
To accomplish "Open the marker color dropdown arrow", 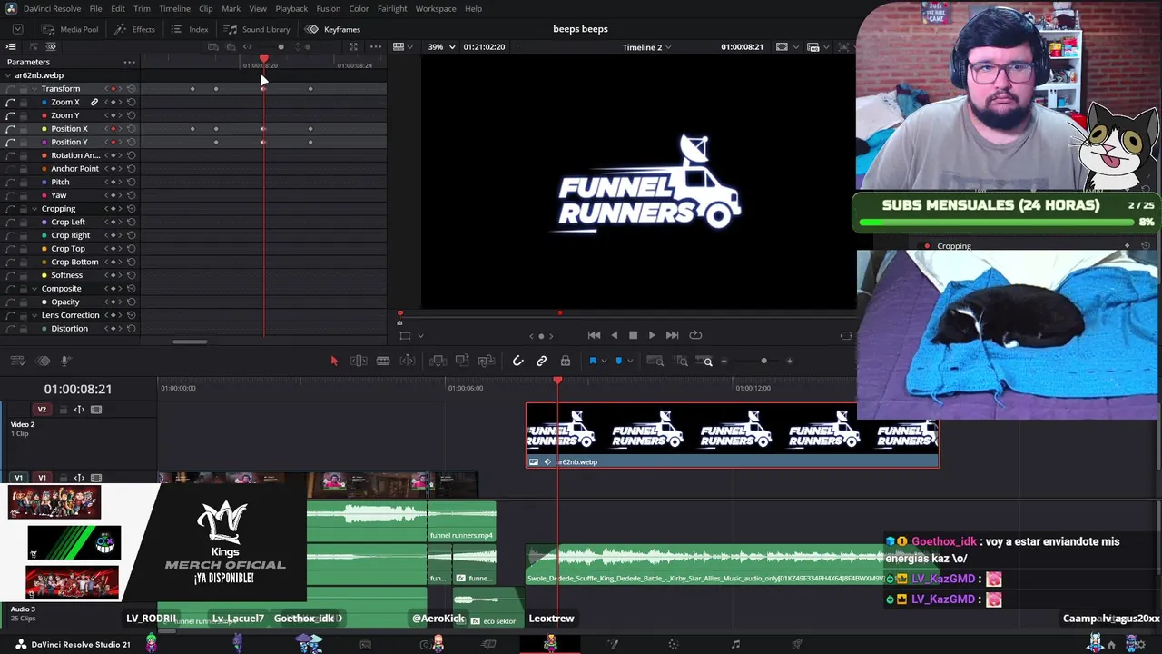I will pos(630,362).
